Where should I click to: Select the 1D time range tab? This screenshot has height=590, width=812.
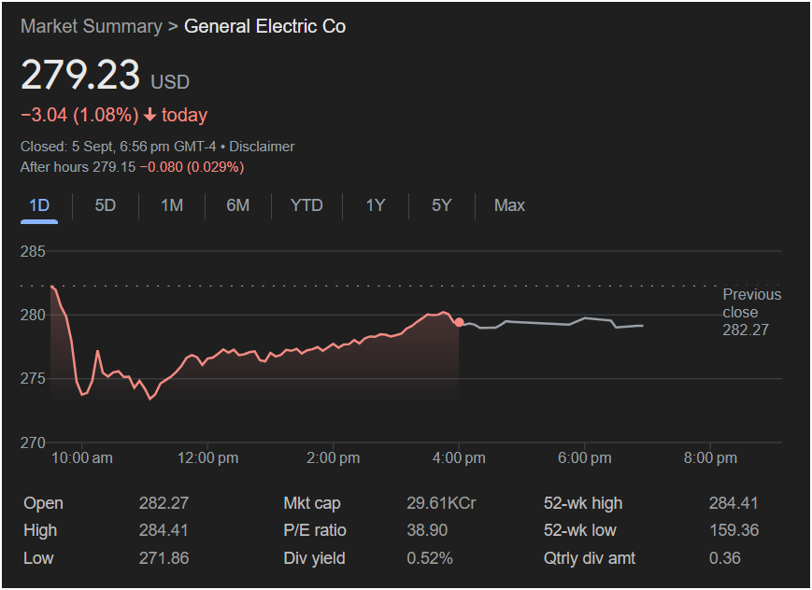point(39,205)
